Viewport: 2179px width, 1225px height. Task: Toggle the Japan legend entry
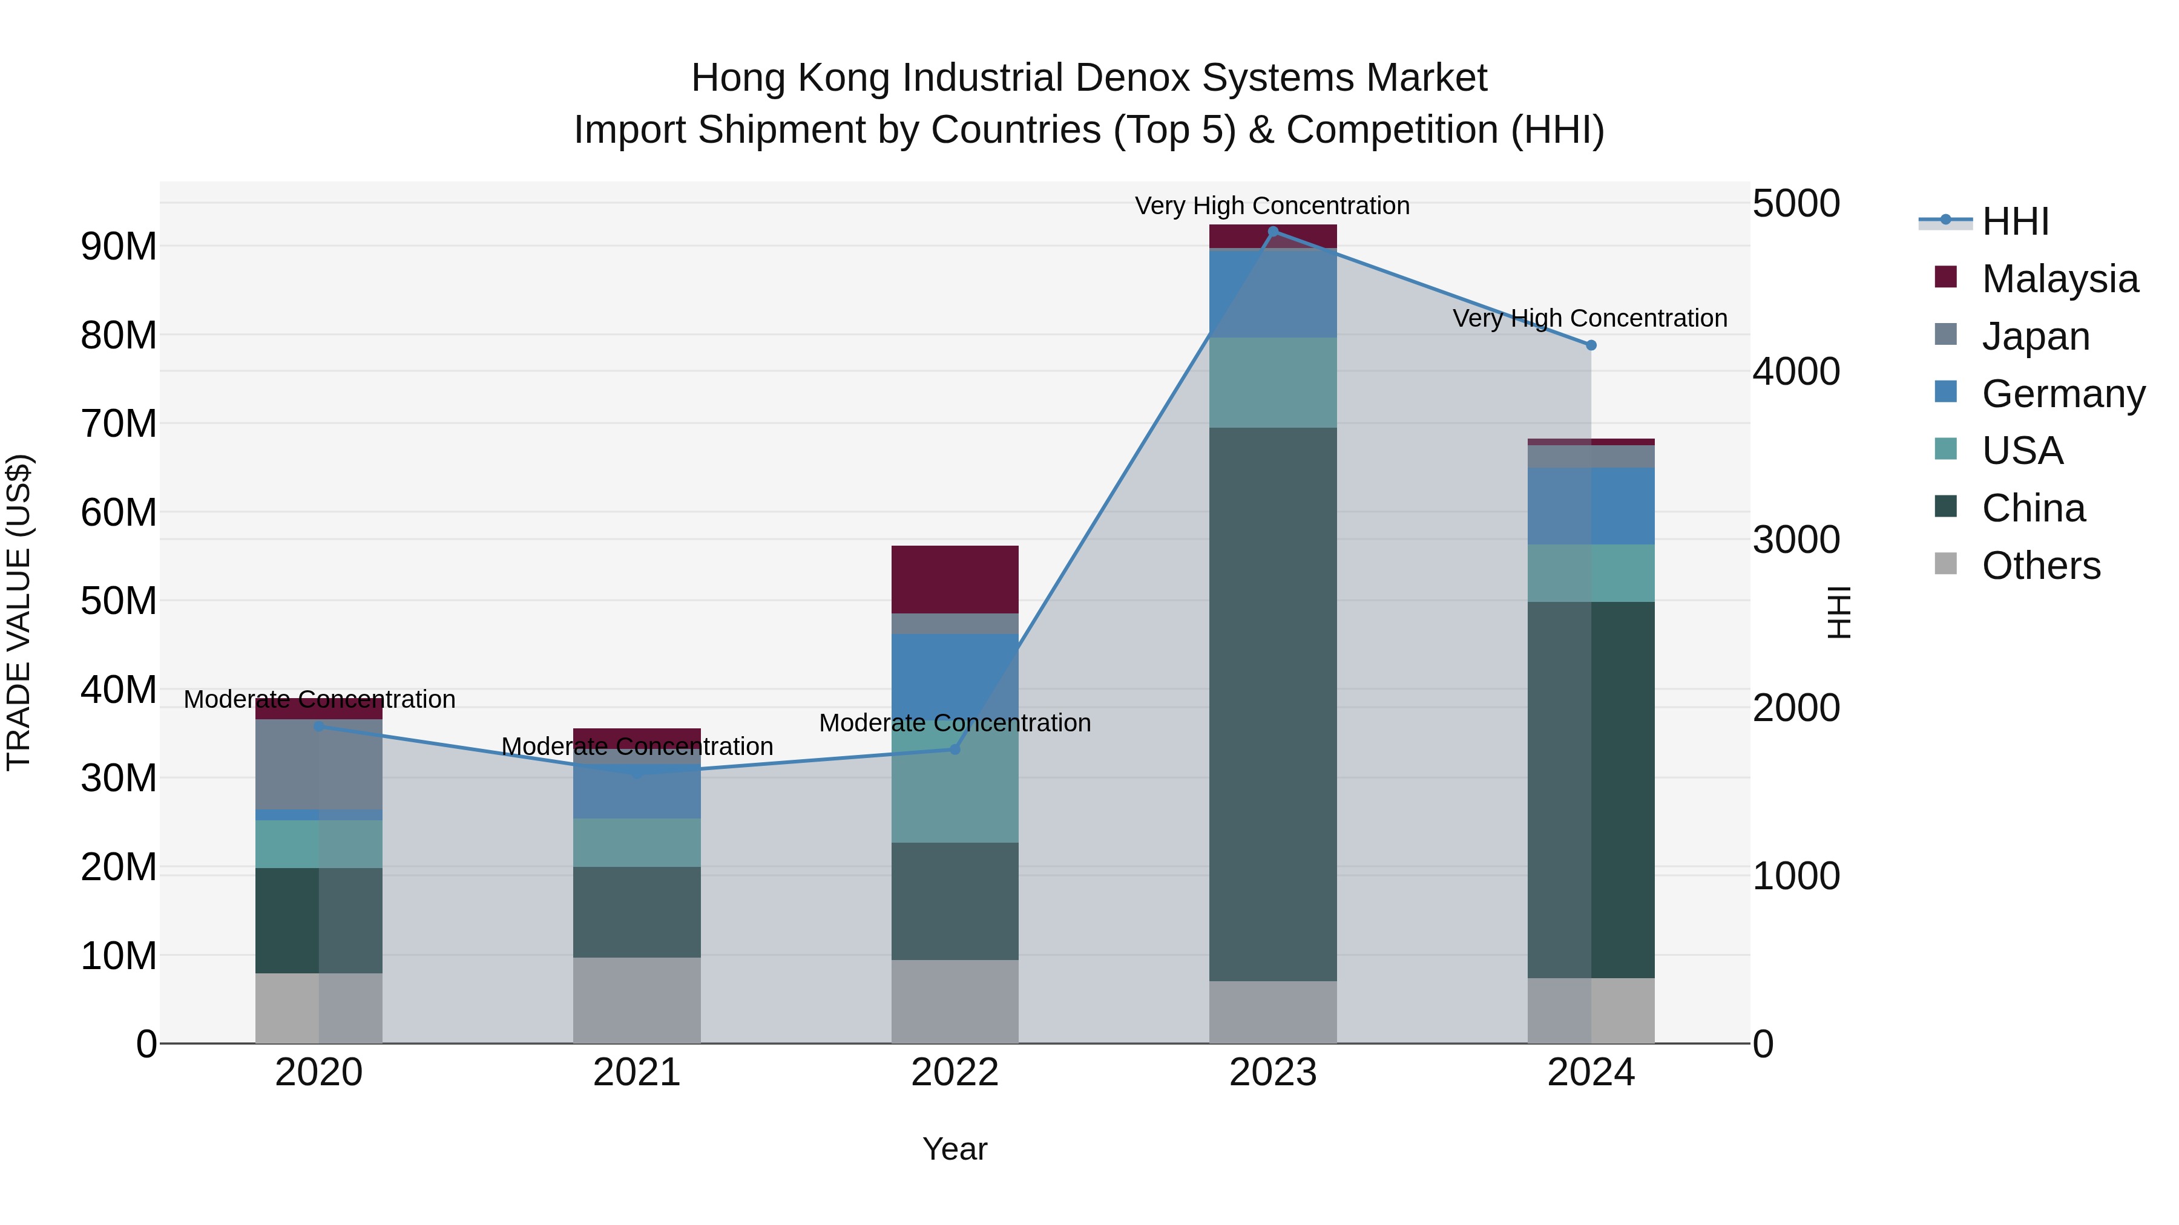[x=2013, y=336]
